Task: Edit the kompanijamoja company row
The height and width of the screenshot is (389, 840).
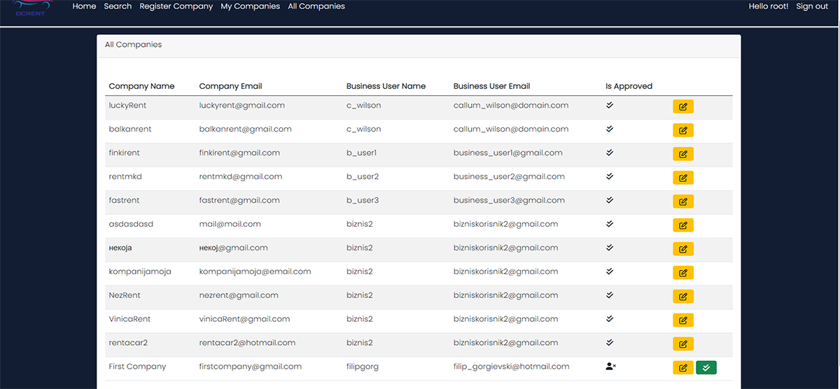Action: 682,273
